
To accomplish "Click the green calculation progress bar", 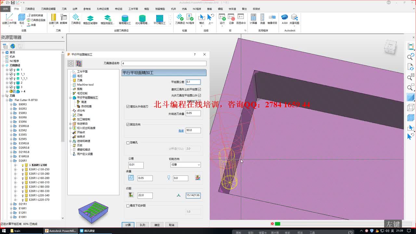I will pyautogui.click(x=277, y=224).
